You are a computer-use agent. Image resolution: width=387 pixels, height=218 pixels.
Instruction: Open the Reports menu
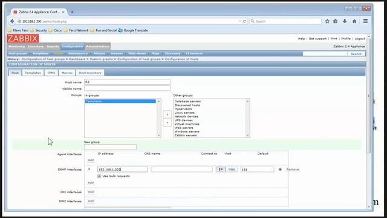[53, 47]
